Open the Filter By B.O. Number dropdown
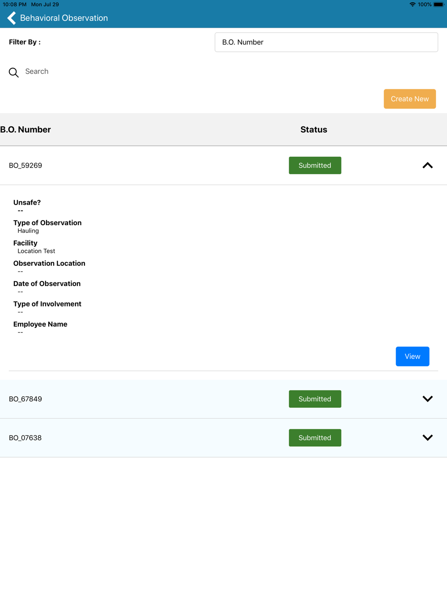This screenshot has height=596, width=447. (326, 42)
